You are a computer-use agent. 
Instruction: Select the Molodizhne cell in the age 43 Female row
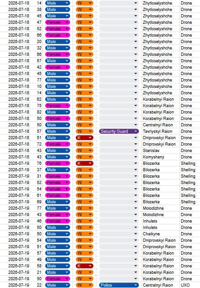(161, 215)
